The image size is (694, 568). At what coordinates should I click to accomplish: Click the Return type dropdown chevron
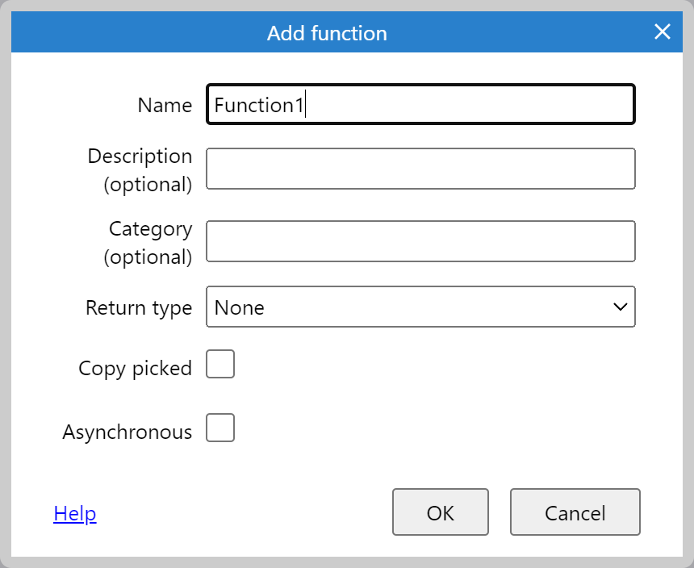click(619, 307)
